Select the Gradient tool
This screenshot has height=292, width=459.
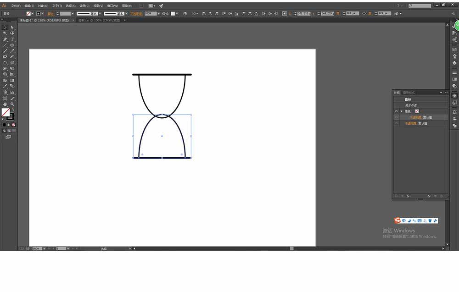pyautogui.click(x=12, y=80)
